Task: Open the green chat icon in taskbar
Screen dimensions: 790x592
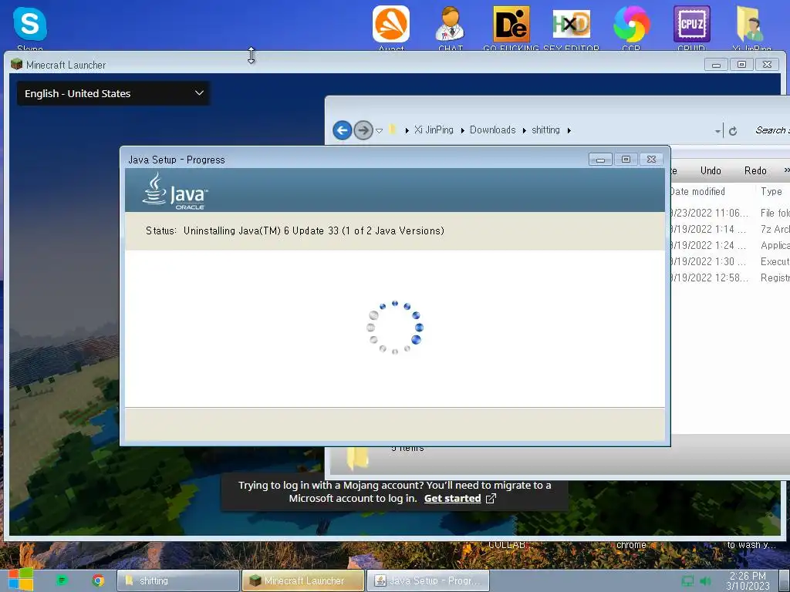Action: pos(62,580)
